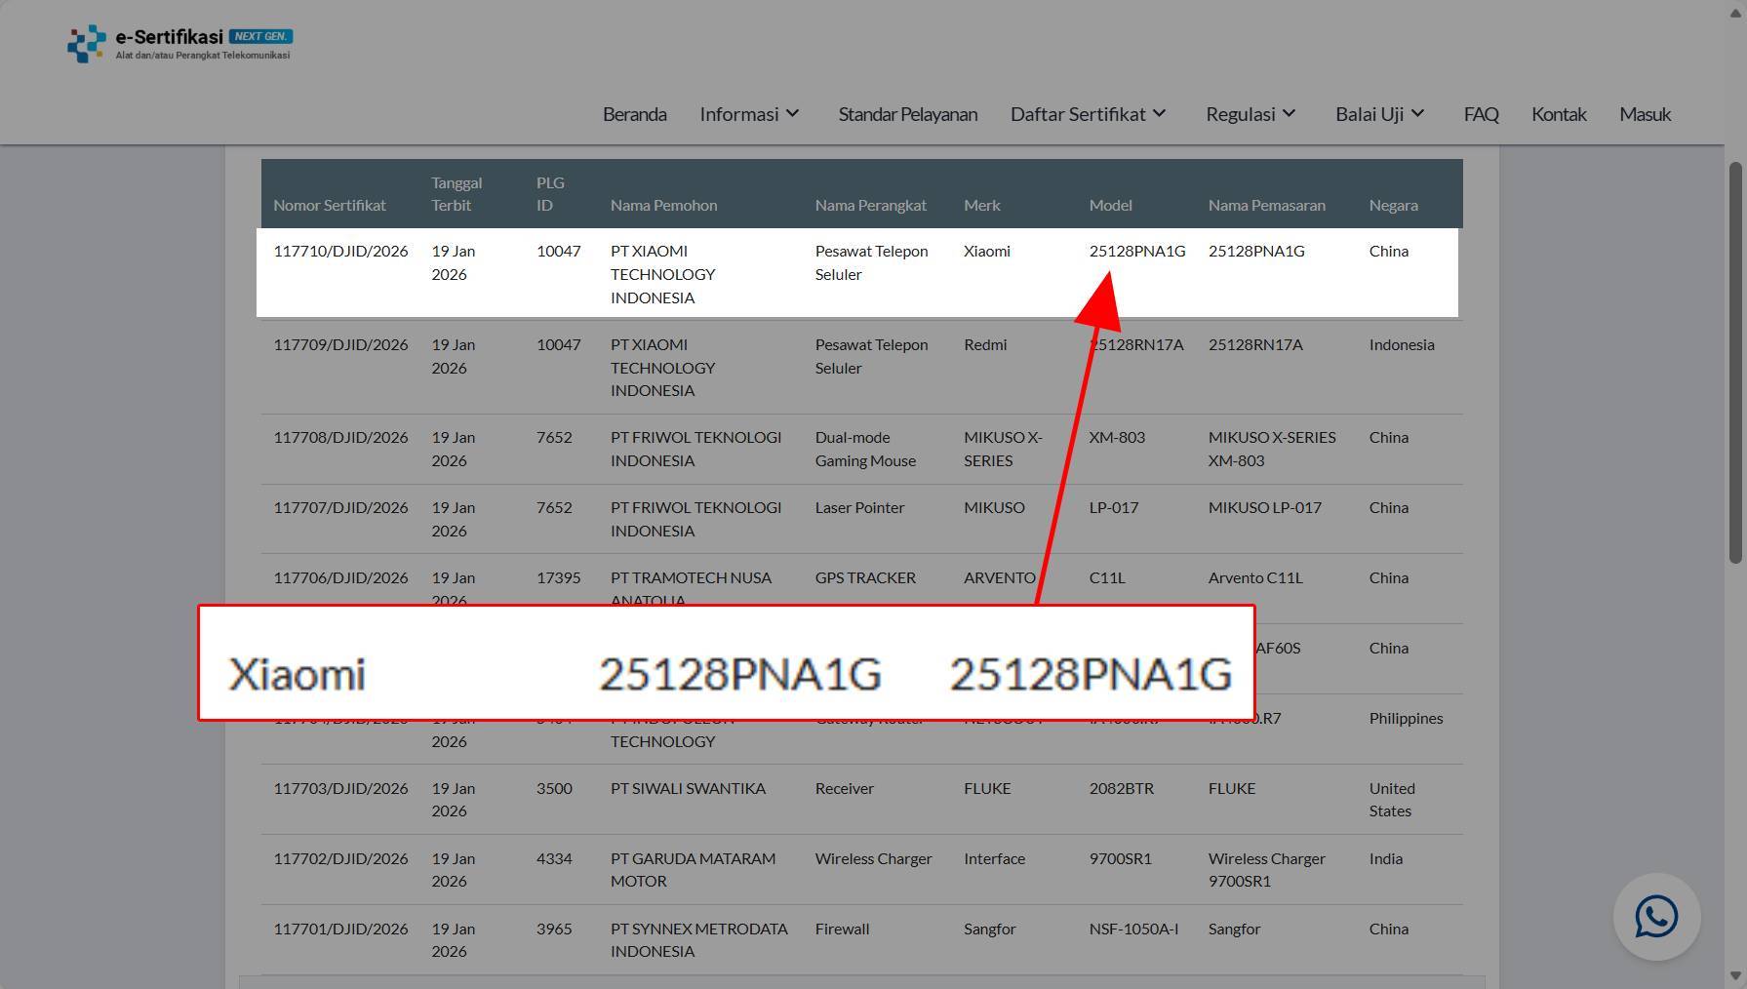Open the WhatsApp chat button

1656,917
